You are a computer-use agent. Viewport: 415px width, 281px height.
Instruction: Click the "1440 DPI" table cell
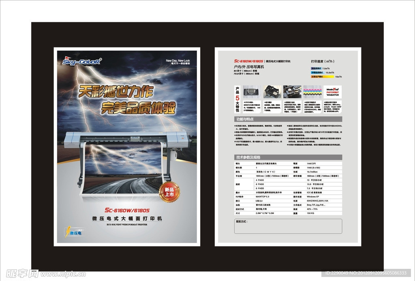[311, 164]
